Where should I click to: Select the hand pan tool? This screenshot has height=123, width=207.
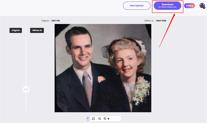coord(88,119)
